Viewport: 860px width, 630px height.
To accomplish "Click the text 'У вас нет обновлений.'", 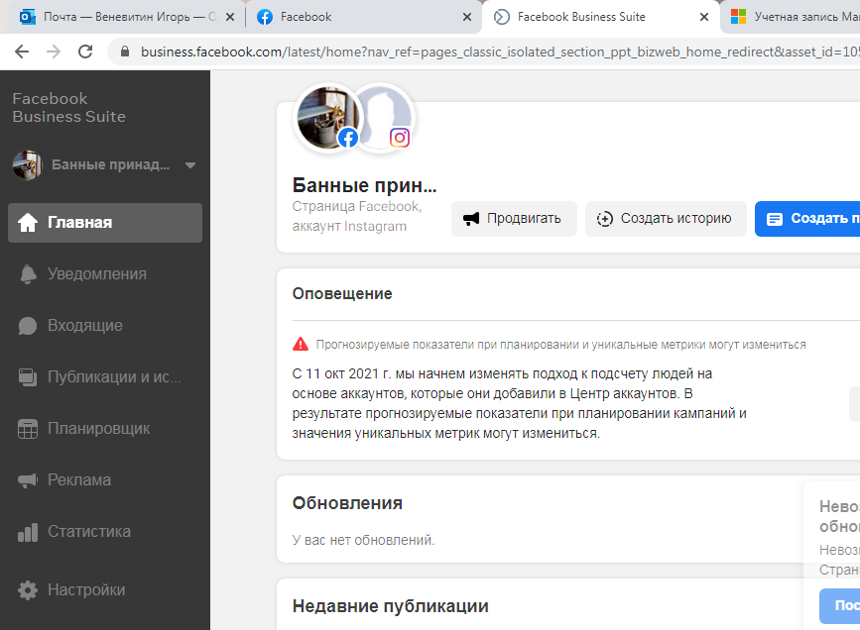I will [x=363, y=540].
